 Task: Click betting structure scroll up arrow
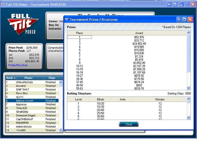[x=188, y=99]
